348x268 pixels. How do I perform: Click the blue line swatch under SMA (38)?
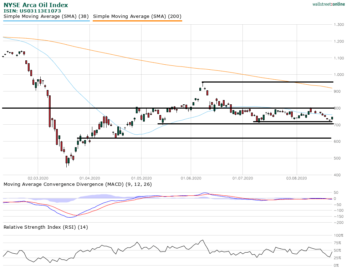click(46, 21)
